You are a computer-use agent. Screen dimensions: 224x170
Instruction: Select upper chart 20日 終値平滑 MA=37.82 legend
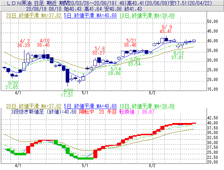34,15
